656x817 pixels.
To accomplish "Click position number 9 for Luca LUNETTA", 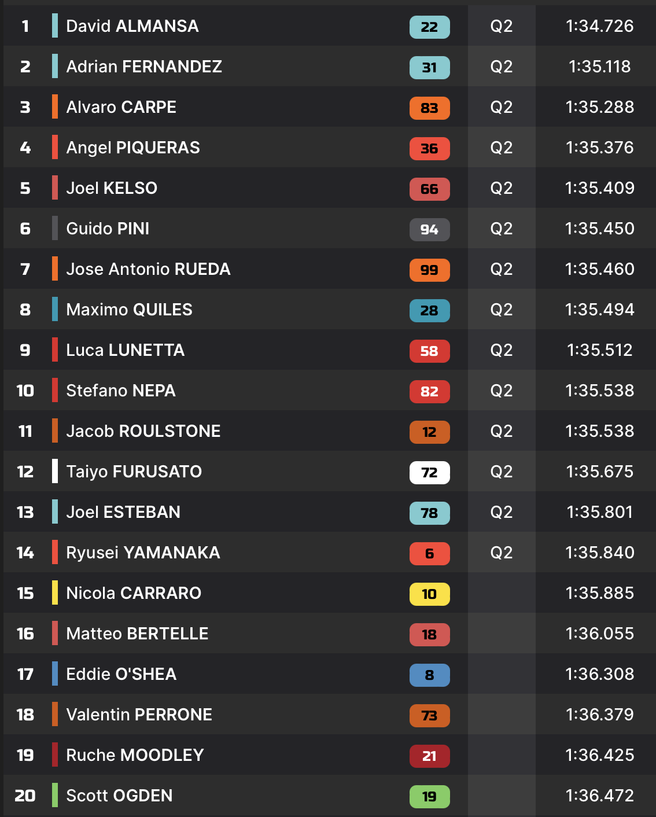I will [x=25, y=350].
